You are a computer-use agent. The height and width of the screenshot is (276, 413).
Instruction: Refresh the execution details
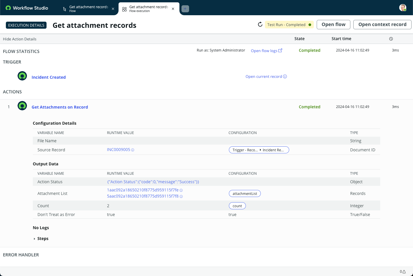260,24
